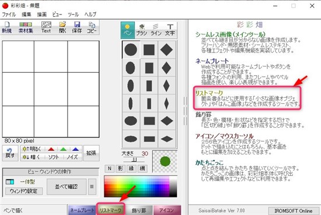Choose the flattest horizontal diamond shape
The image size is (321, 215).
[167, 139]
